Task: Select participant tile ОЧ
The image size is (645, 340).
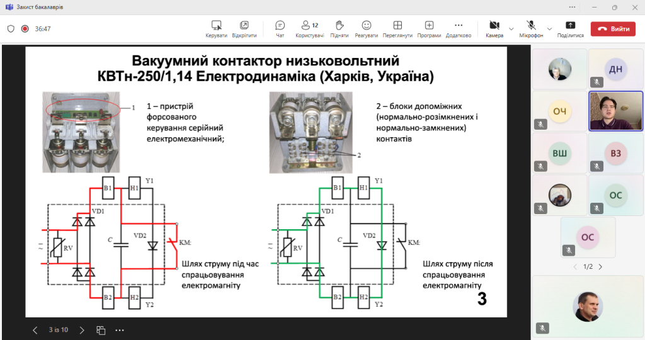Action: [x=559, y=111]
